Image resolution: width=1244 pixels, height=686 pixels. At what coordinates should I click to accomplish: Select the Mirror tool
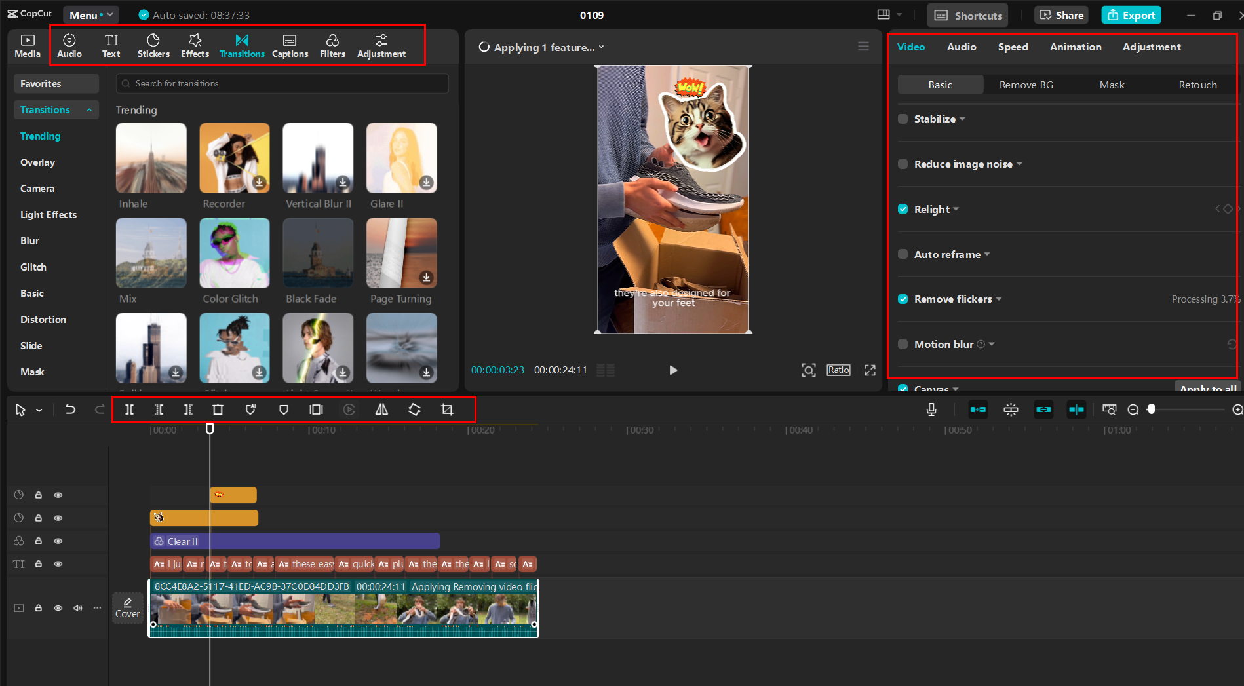(x=381, y=410)
